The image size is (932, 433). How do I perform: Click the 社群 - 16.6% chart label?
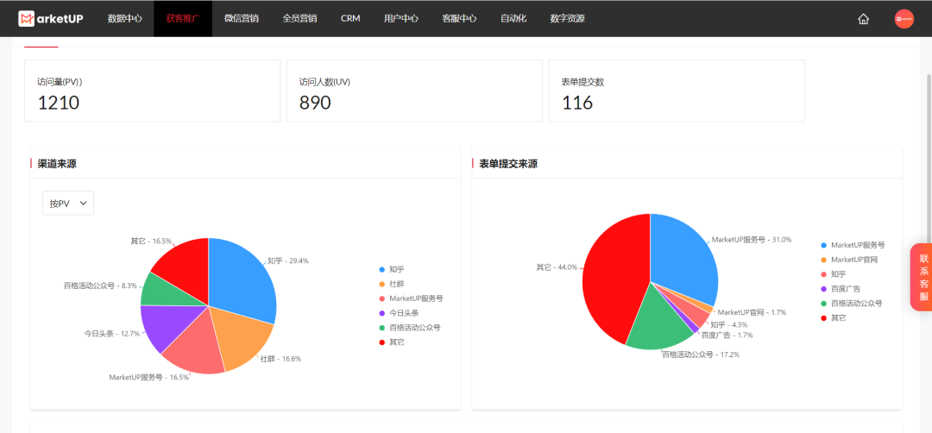pos(280,359)
